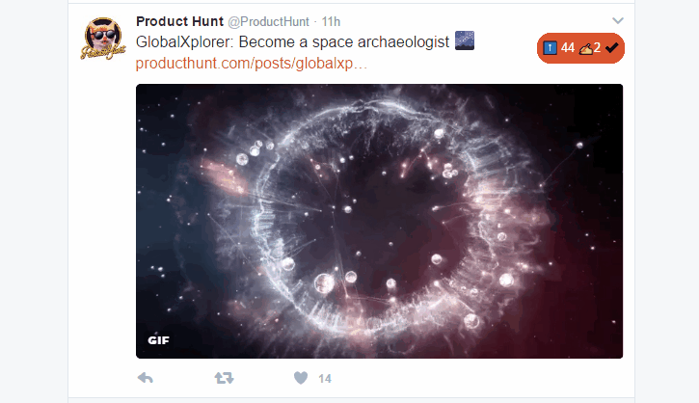Open the @ProductHunt handle profile
The width and height of the screenshot is (699, 403).
coord(268,21)
